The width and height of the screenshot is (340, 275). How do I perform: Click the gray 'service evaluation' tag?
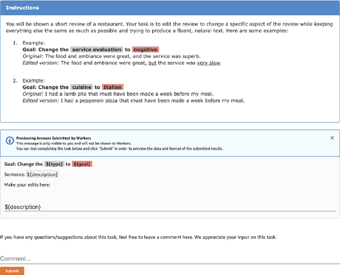(97, 49)
